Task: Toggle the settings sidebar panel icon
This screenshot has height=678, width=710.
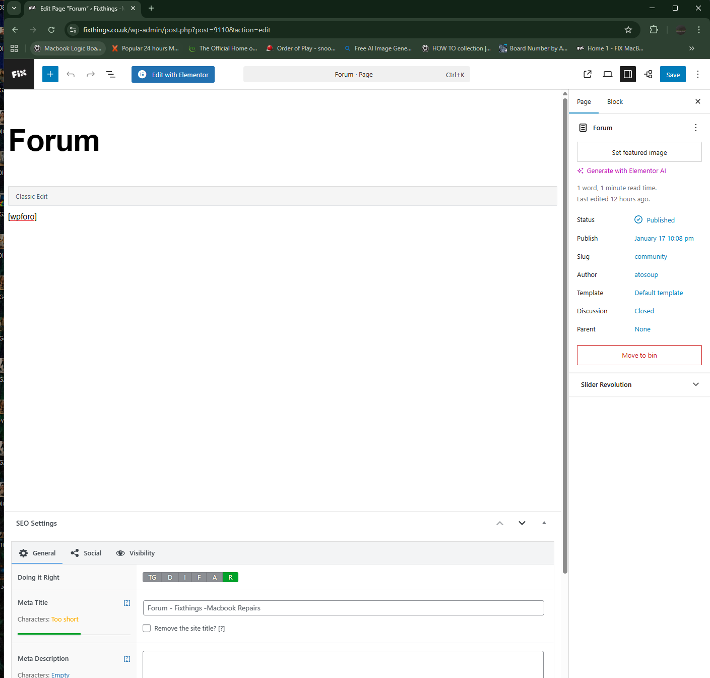Action: [x=628, y=74]
